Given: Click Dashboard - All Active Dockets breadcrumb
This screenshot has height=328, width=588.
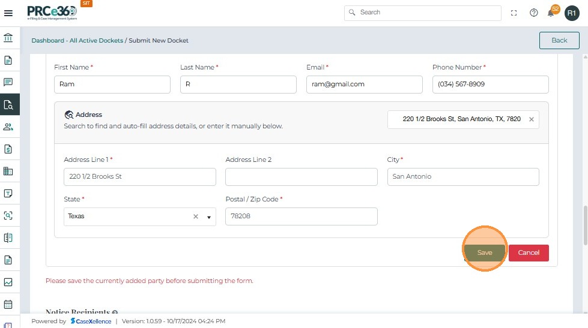Looking at the screenshot, I should 77,41.
